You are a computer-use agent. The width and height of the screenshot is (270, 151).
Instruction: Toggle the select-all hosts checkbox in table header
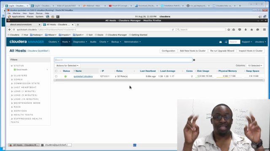pos(56,71)
